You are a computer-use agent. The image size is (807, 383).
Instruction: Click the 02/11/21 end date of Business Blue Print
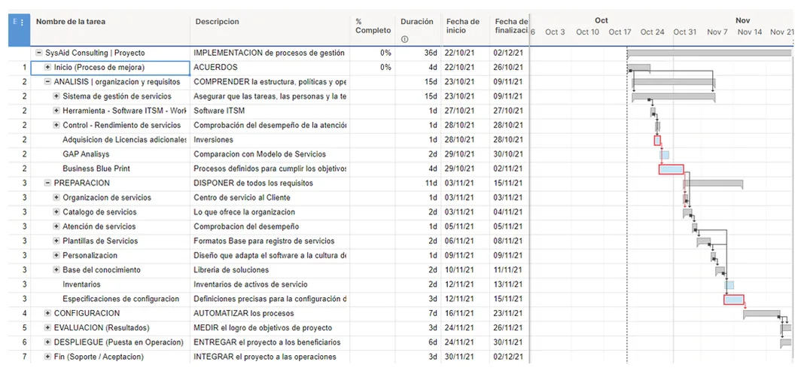click(x=510, y=169)
